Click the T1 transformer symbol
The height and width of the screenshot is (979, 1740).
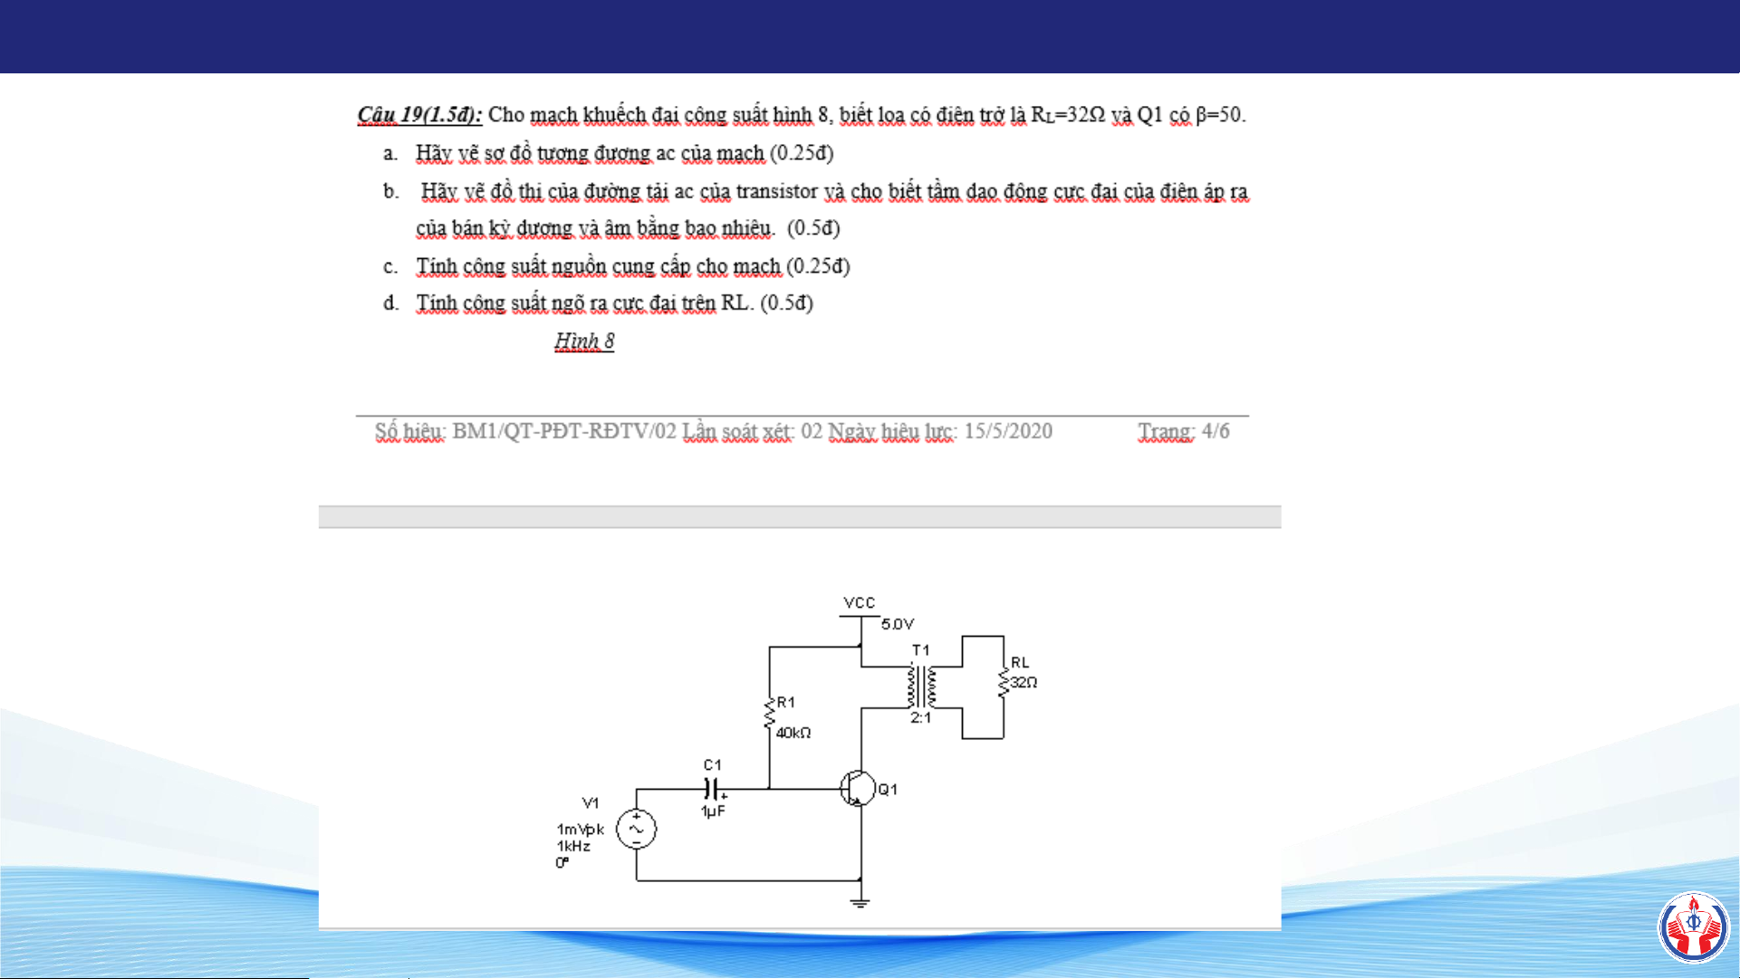[x=922, y=686]
